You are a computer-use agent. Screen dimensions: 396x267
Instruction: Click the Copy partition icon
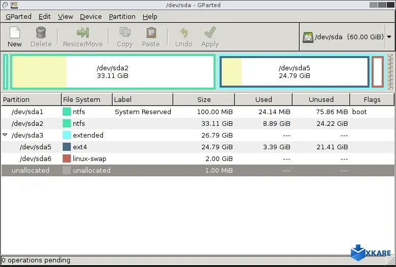click(124, 33)
